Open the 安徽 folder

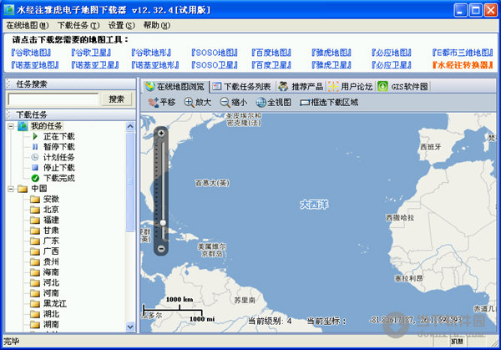(45, 199)
